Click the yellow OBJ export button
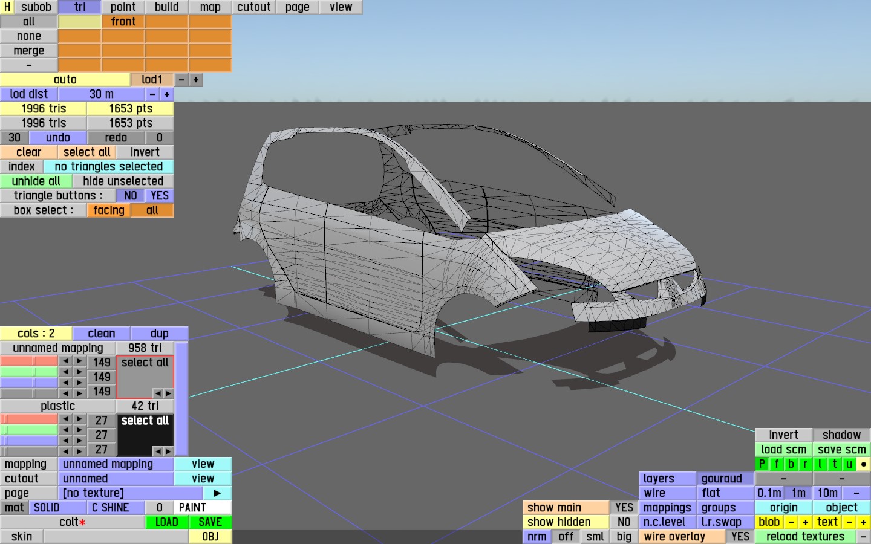This screenshot has height=544, width=871. tap(210, 537)
